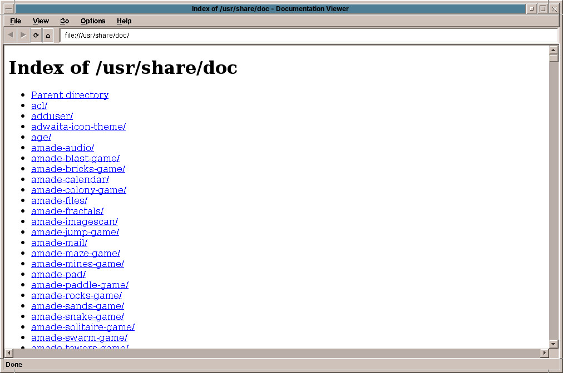
Task: Open the Options menu
Action: [93, 21]
